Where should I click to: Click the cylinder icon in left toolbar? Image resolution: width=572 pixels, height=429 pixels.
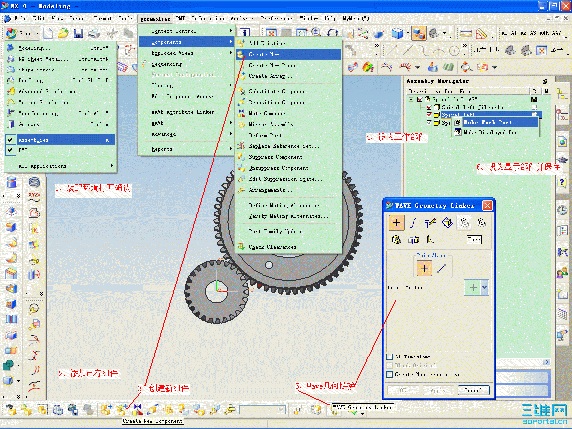[x=11, y=182]
